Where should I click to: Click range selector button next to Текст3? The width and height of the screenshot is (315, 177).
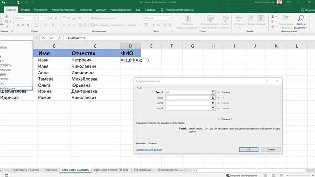pos(213,103)
